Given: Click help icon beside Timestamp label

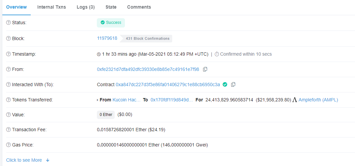Looking at the screenshot, I should tap(8, 54).
